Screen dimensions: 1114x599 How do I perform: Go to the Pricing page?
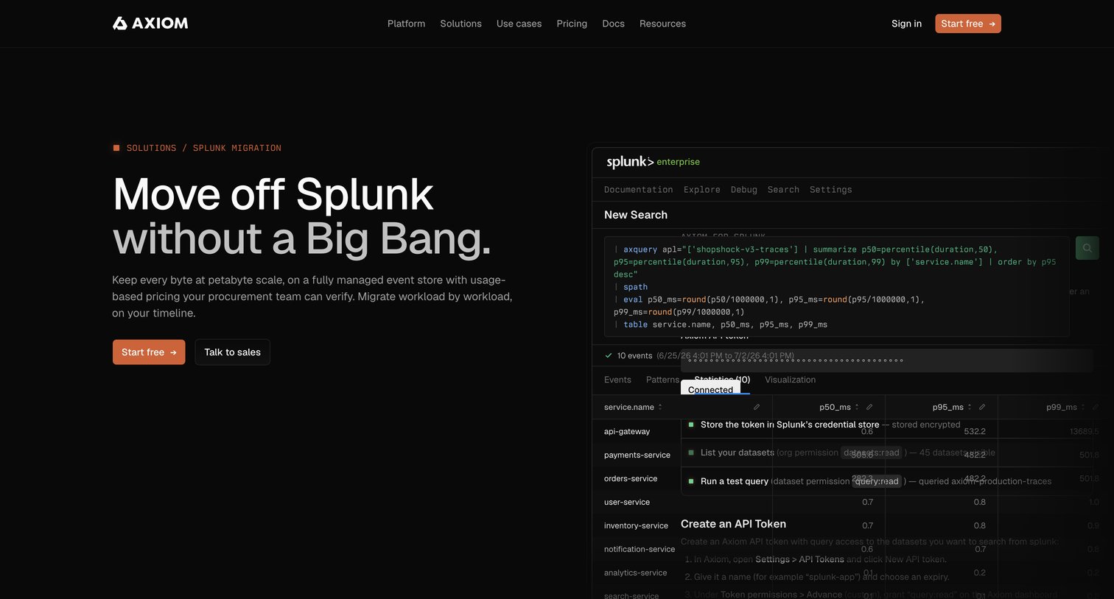pyautogui.click(x=572, y=24)
